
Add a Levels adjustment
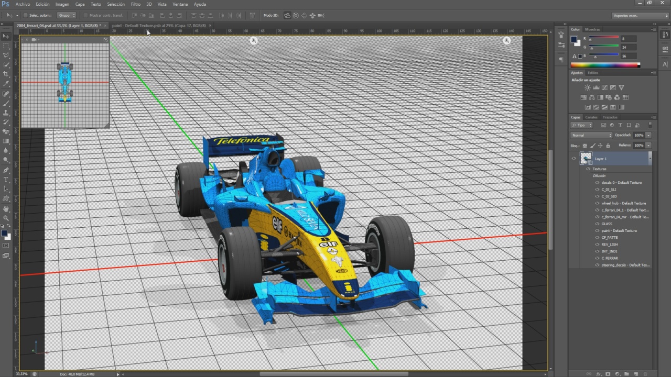click(x=596, y=87)
